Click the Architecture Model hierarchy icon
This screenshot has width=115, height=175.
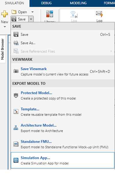16,128
